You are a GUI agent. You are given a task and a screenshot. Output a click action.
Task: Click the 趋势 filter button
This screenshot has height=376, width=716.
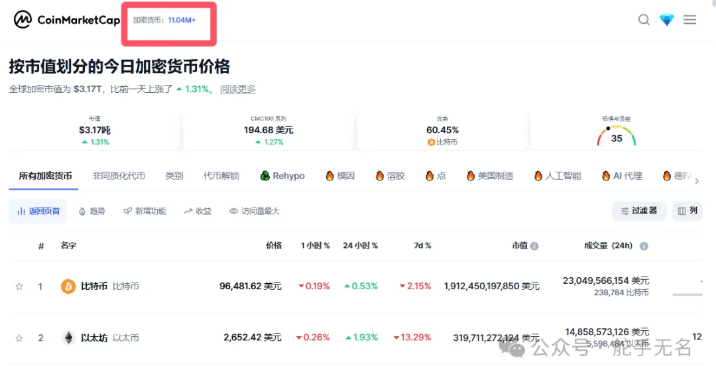click(91, 211)
